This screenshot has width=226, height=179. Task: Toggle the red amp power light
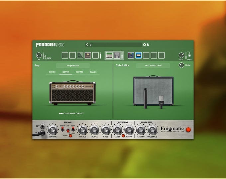coord(188,130)
